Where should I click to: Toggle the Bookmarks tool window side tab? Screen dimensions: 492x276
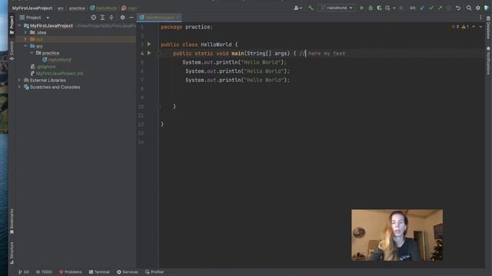(x=12, y=222)
